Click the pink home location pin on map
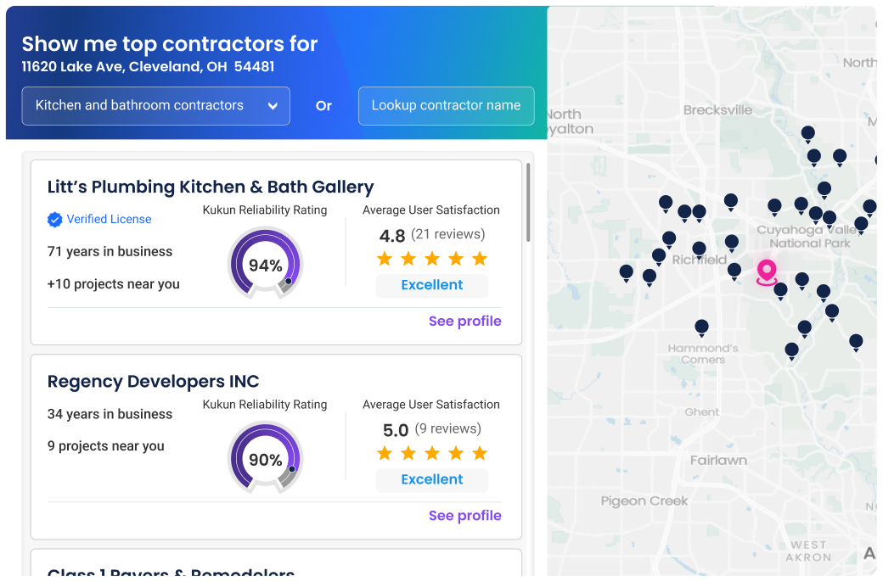Viewport: 883px width, 582px height. coord(767,271)
